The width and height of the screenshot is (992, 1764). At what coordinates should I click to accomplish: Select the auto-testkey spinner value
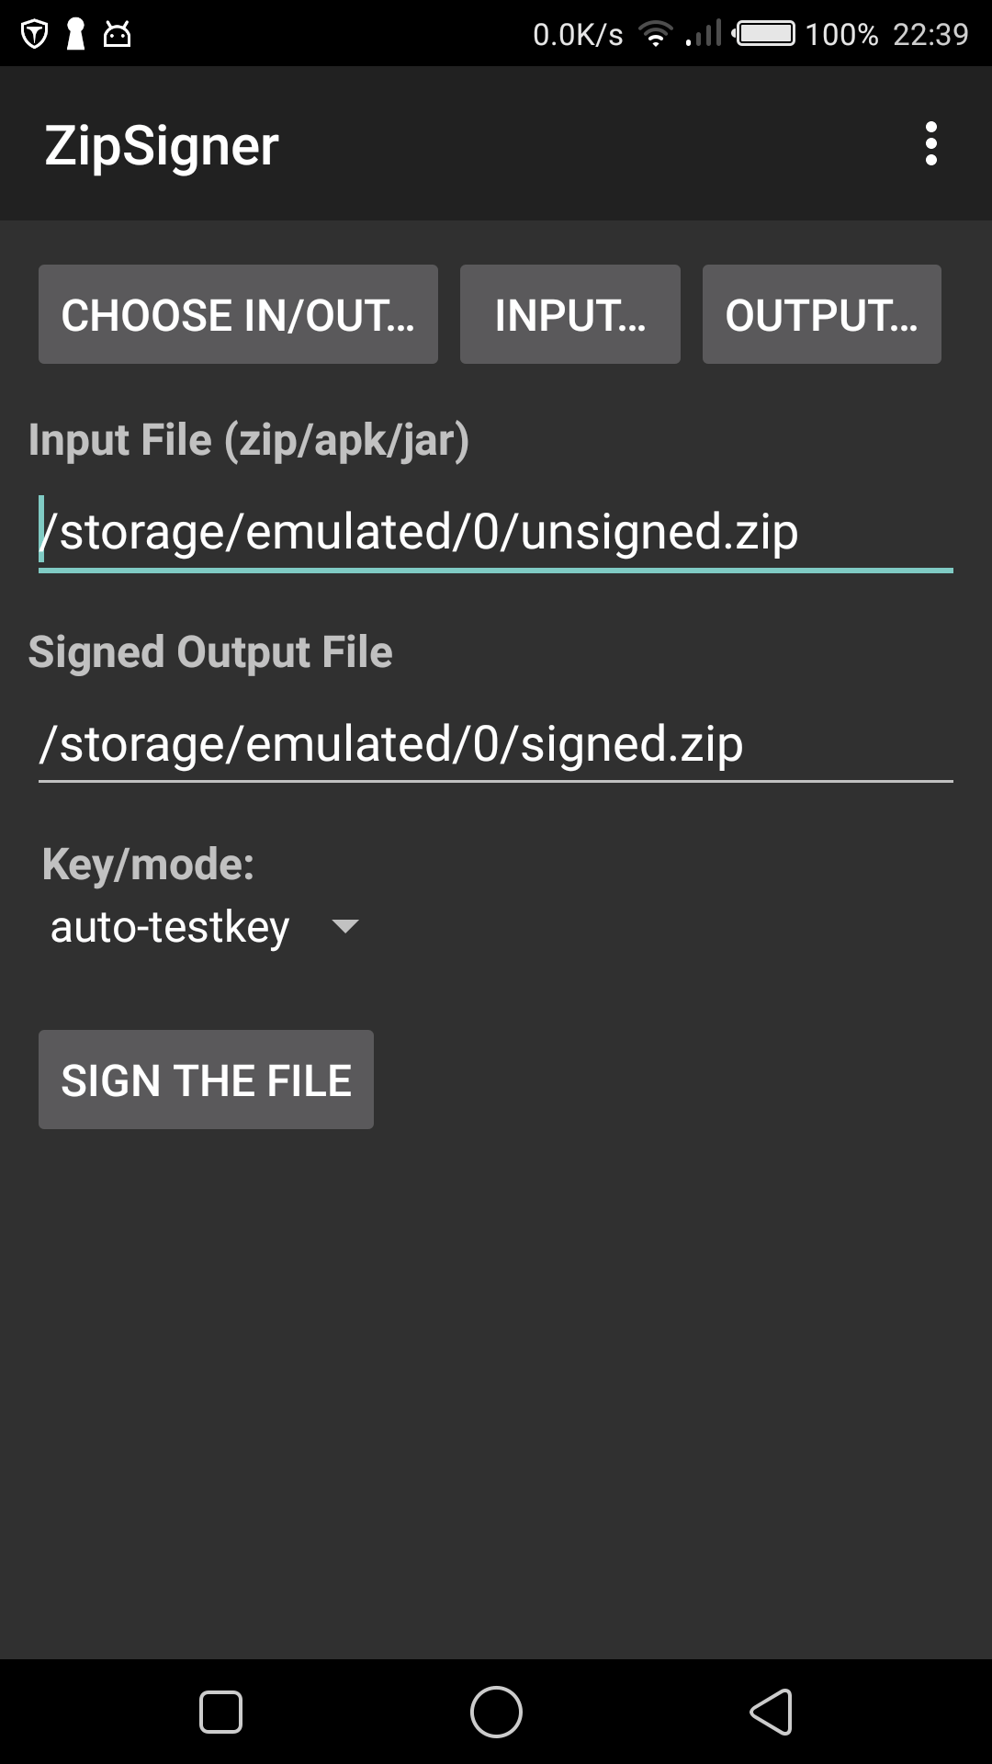pyautogui.click(x=170, y=926)
